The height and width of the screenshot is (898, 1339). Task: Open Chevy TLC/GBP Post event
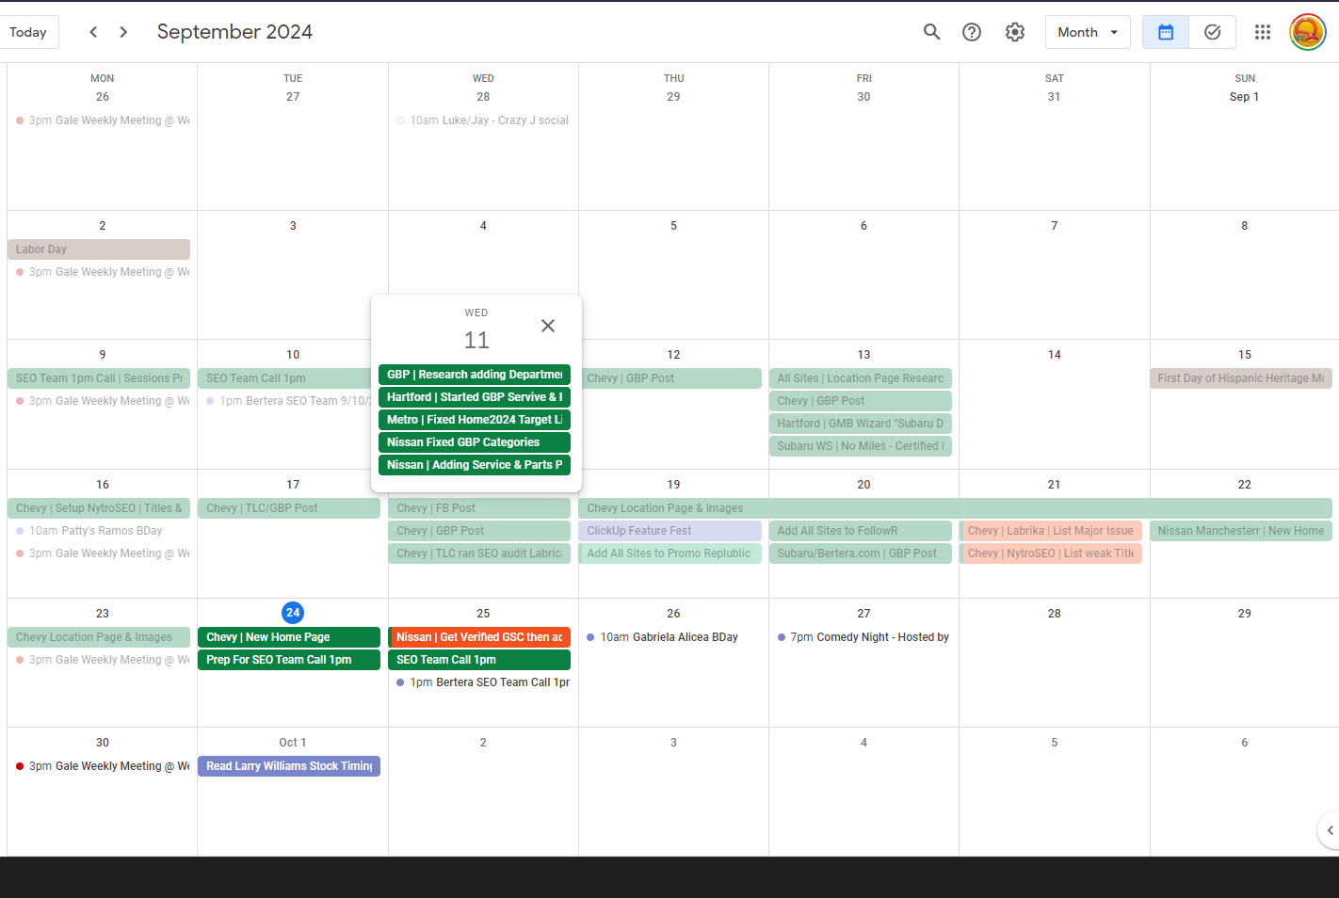click(x=289, y=508)
